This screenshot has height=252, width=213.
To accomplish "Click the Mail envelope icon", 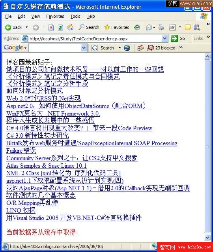I will coord(149,27).
